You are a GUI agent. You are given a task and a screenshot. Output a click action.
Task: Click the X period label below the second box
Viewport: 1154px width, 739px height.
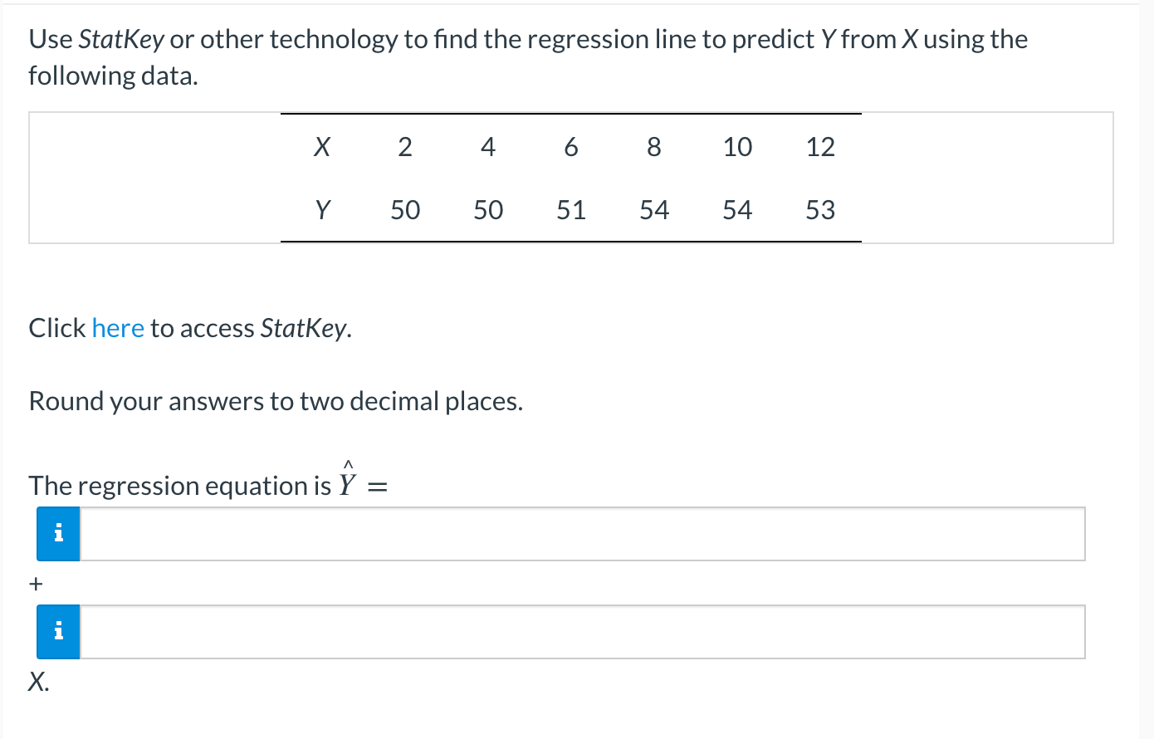38,683
